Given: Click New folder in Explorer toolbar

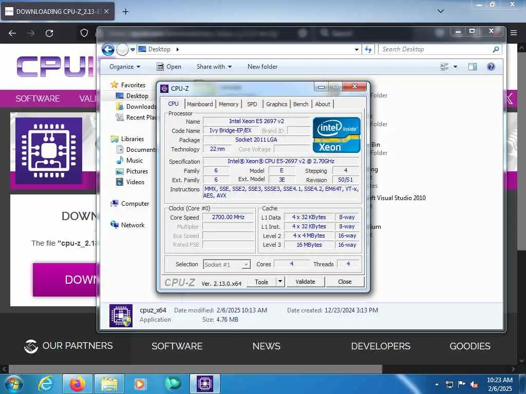Looking at the screenshot, I should coord(262,67).
